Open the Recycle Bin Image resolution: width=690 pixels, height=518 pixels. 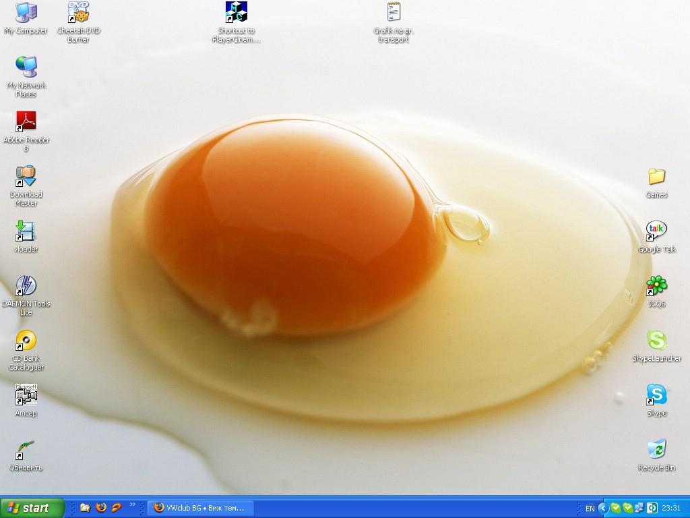coord(656,450)
